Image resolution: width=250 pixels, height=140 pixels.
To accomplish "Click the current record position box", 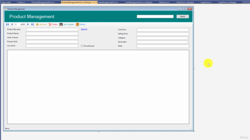I will pyautogui.click(x=17, y=24).
